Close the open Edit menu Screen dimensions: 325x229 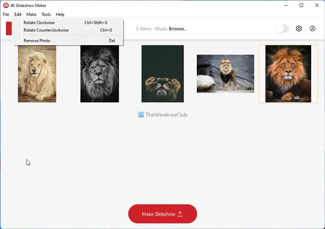pyautogui.click(x=18, y=14)
